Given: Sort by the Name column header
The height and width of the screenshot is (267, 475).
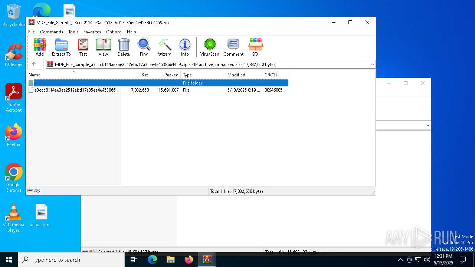Looking at the screenshot, I should pos(73,75).
